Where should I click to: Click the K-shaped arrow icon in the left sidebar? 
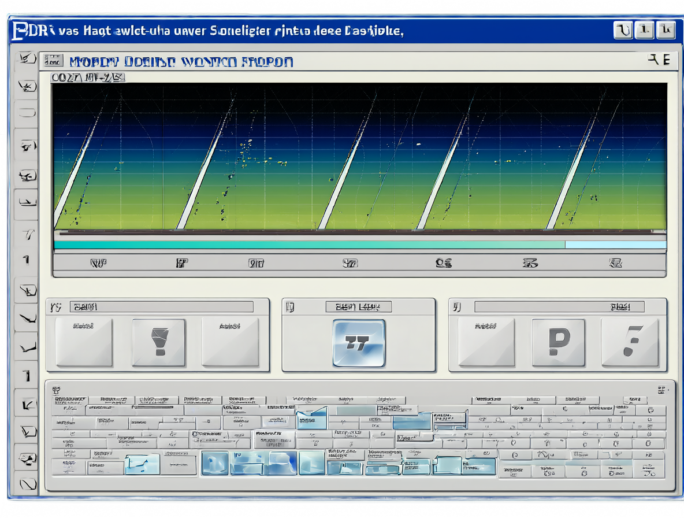28,405
